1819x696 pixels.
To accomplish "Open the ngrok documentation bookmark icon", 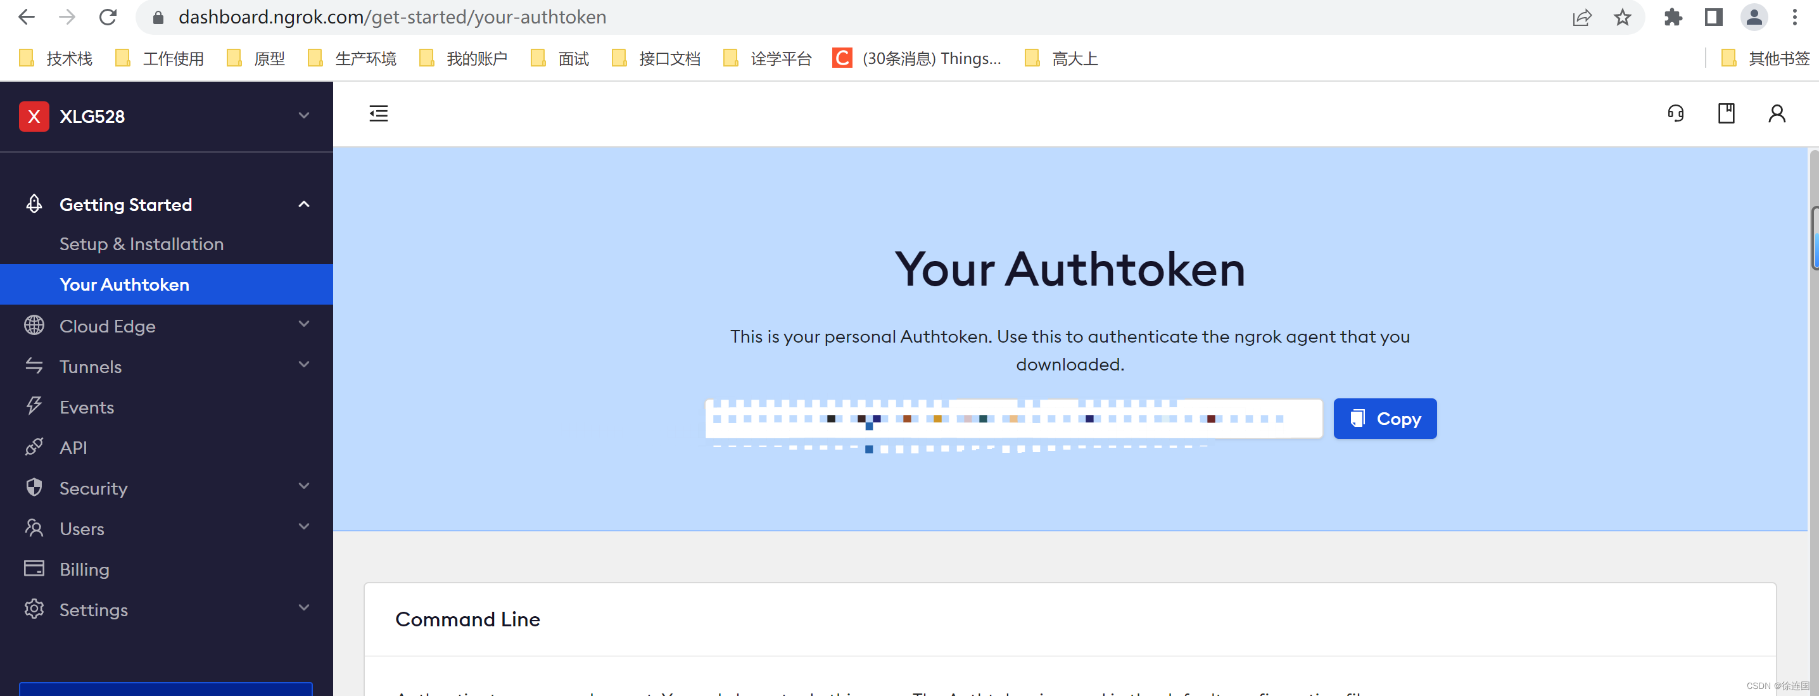I will tap(1727, 113).
